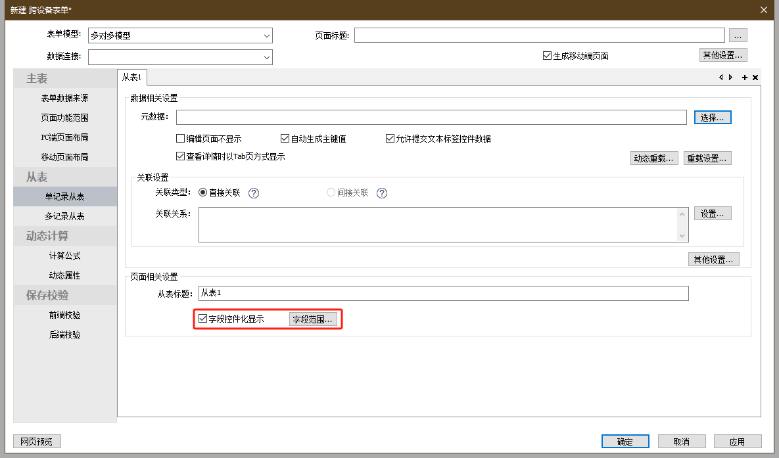Expand the 表单模型 dropdown
The image size is (779, 458).
tap(266, 35)
